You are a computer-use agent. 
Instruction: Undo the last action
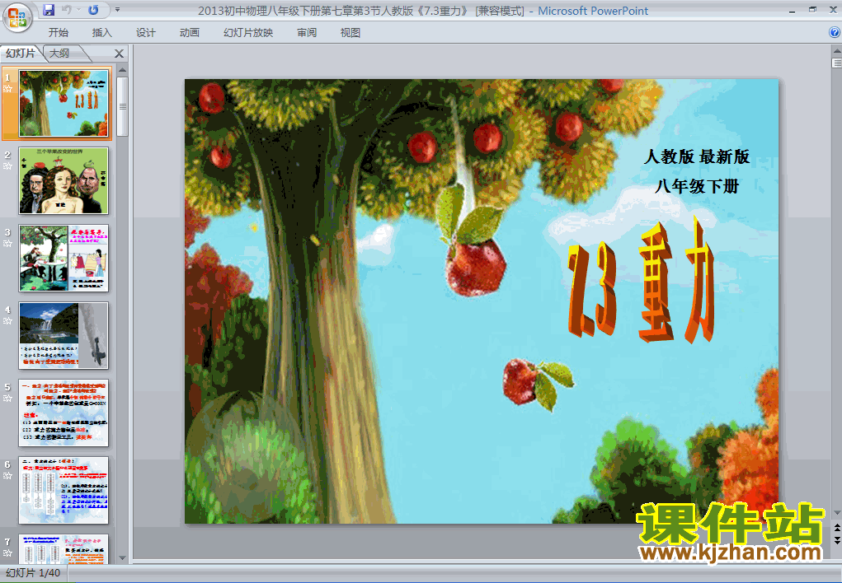pyautogui.click(x=67, y=10)
